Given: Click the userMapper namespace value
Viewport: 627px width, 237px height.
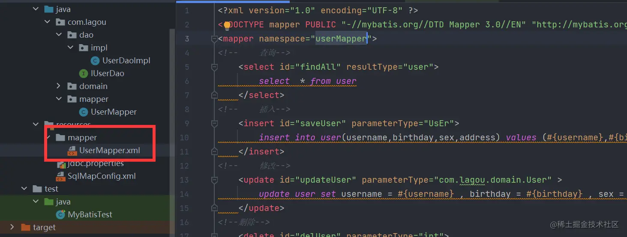Looking at the screenshot, I should click(x=341, y=39).
